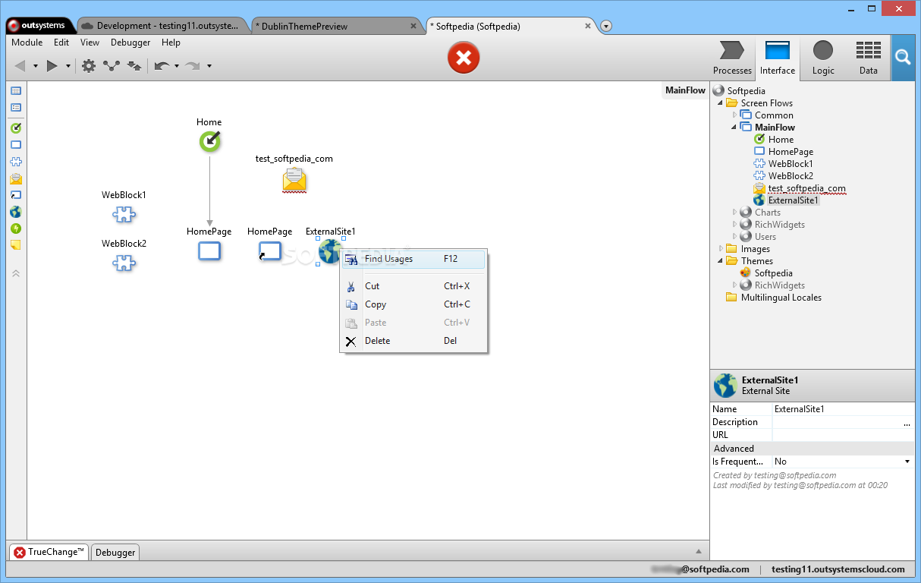This screenshot has width=921, height=583.
Task: Select the Email envelope tool in toolbox
Action: tap(16, 179)
